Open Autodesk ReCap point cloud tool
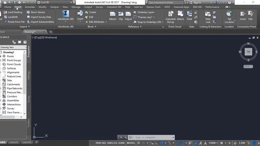Screen dimensions: 260x146 171,17
